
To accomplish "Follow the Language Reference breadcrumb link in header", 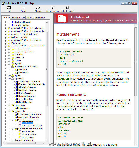I will click(95, 21).
